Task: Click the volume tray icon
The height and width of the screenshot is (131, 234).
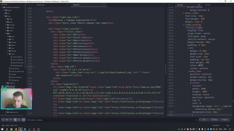Action: pyautogui.click(x=217, y=129)
